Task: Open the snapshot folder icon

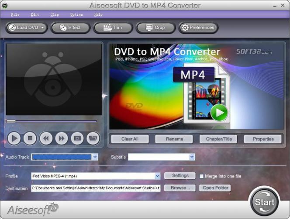Action: pos(93,138)
